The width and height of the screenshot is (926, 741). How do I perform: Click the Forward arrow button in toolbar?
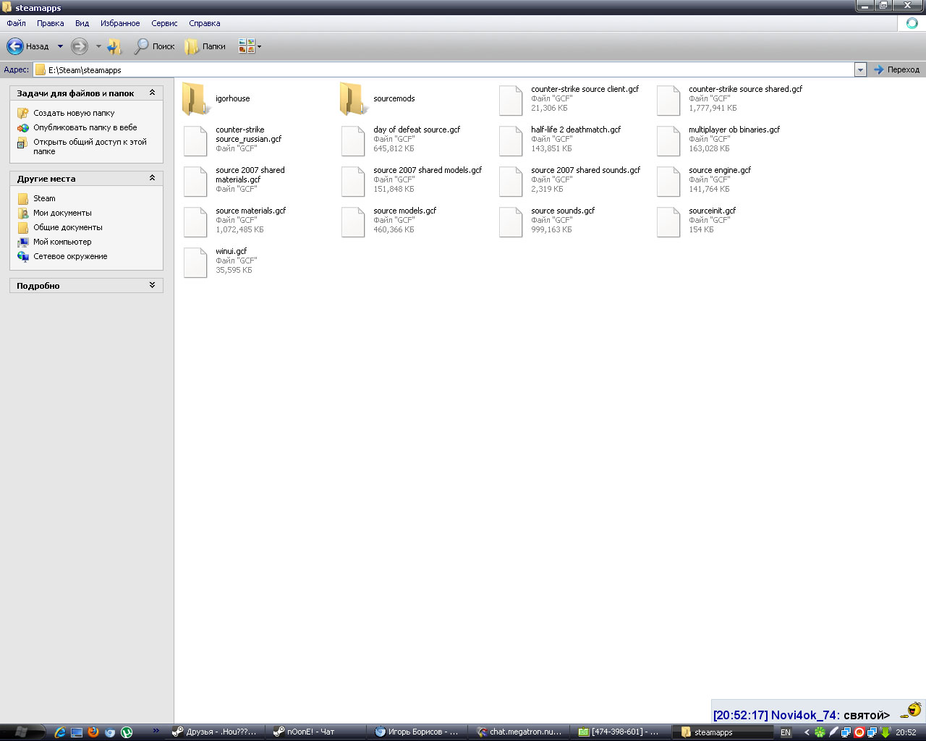pos(80,46)
